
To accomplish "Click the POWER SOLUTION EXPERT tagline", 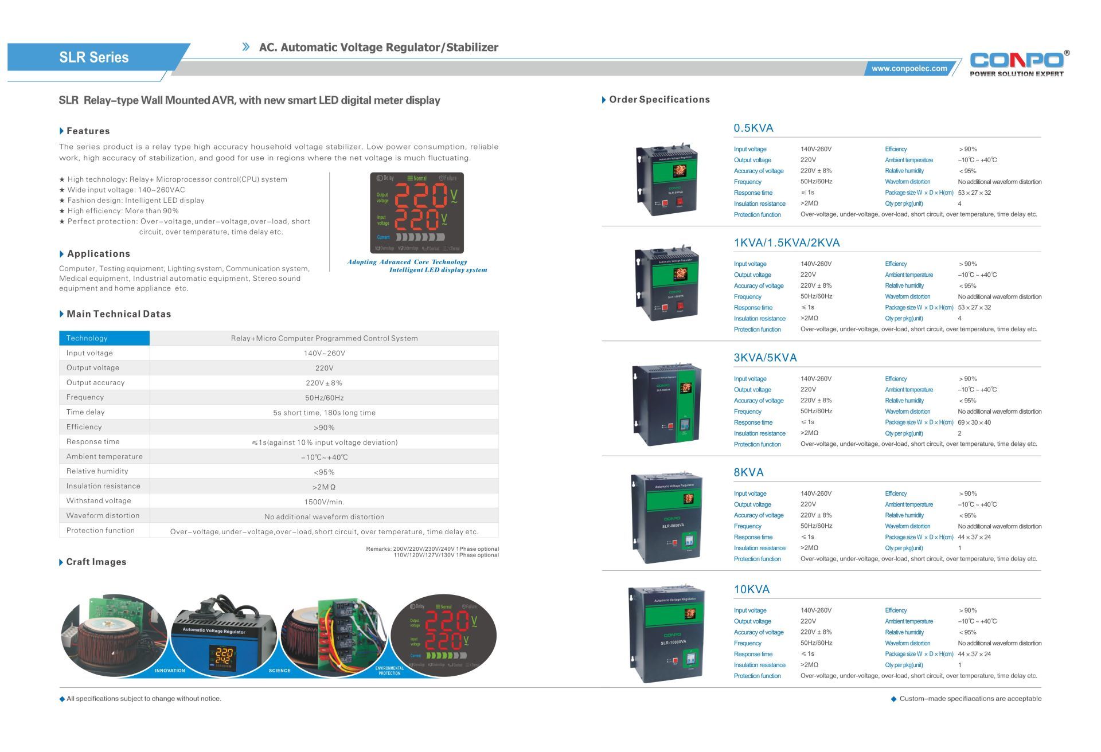I will tap(1017, 73).
